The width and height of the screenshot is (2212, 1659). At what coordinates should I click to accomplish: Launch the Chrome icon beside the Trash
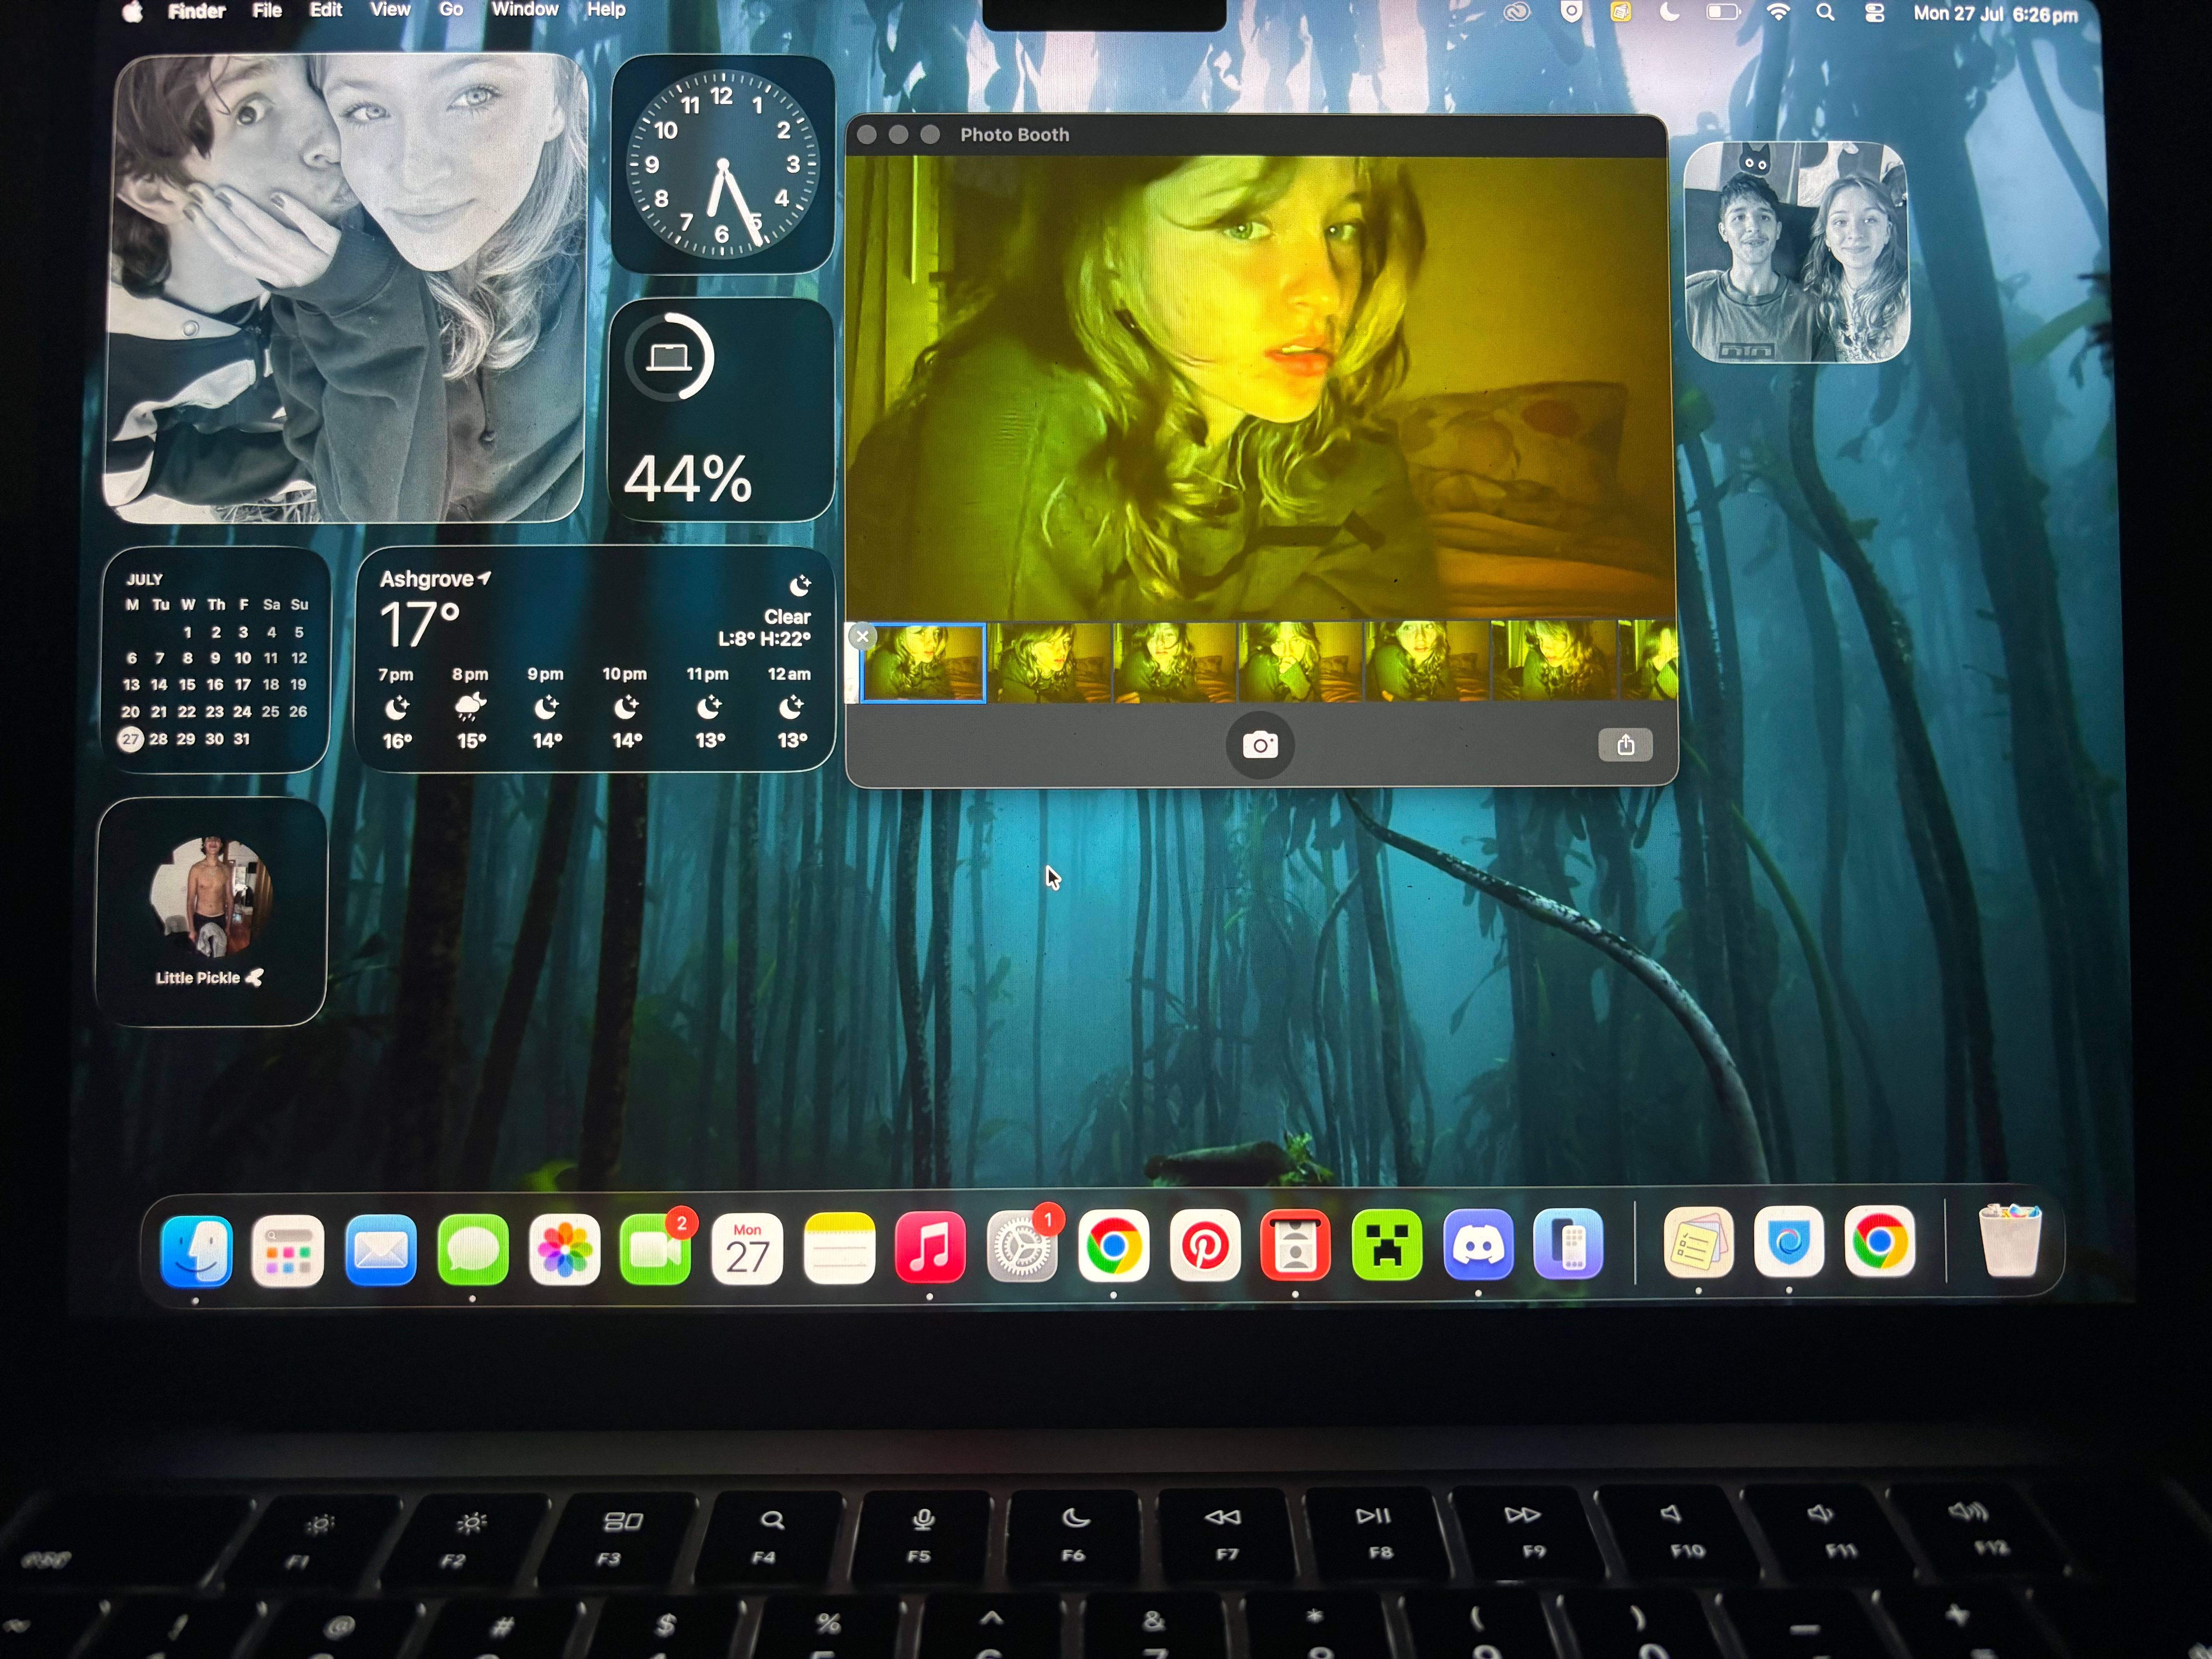click(x=1880, y=1242)
